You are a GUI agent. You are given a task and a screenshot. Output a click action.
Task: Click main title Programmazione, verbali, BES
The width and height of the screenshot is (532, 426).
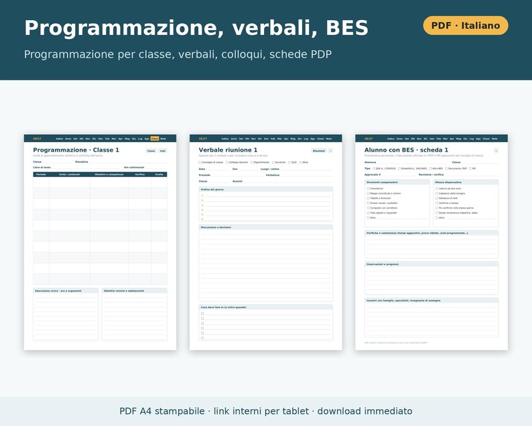pos(196,28)
